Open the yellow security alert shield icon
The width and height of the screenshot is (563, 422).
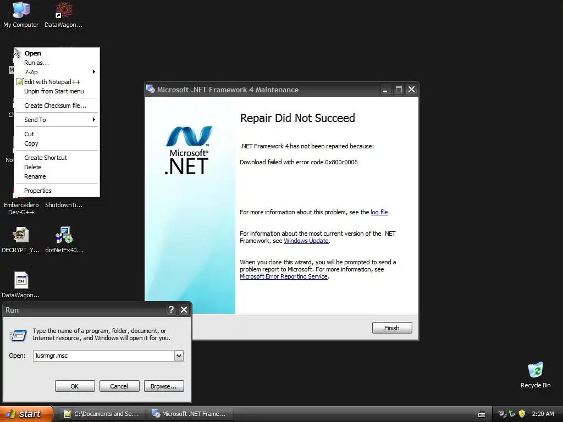click(522, 414)
